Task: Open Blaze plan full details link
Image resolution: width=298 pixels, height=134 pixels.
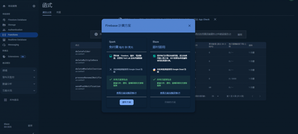Action: pyautogui.click(x=170, y=93)
